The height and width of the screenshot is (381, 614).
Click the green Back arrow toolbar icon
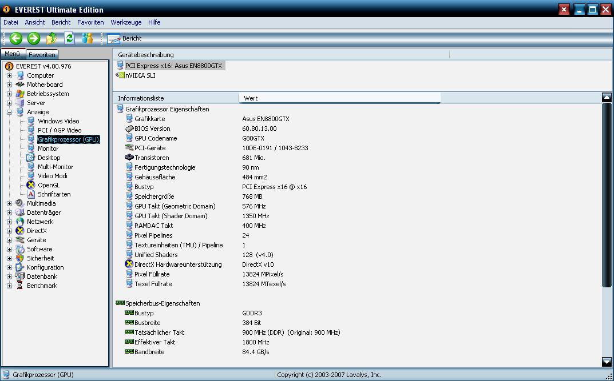(x=16, y=38)
